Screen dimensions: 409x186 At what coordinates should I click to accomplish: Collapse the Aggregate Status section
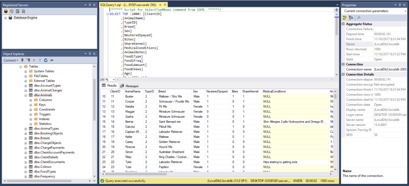click(343, 24)
